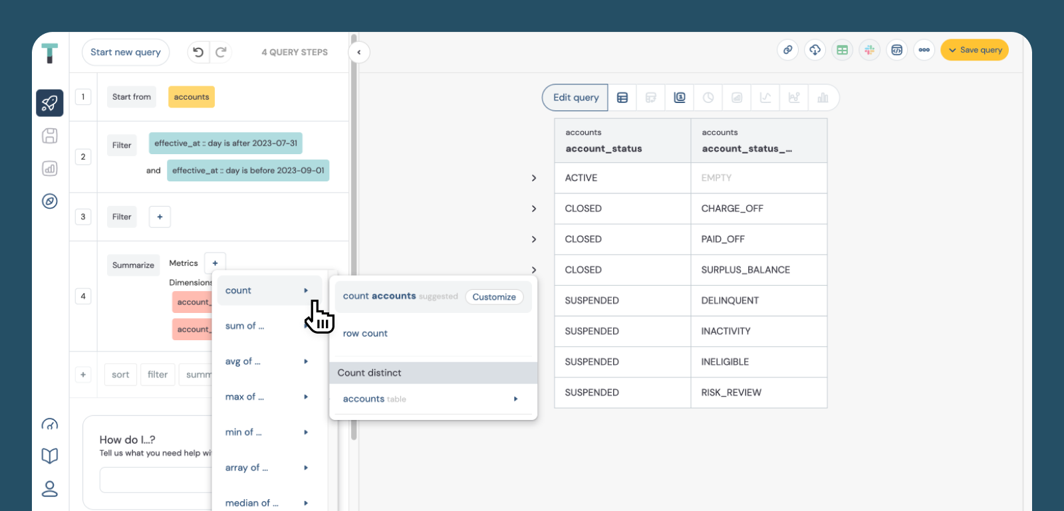The height and width of the screenshot is (511, 1064).
Task: Open Save query dropdown
Action: click(974, 50)
